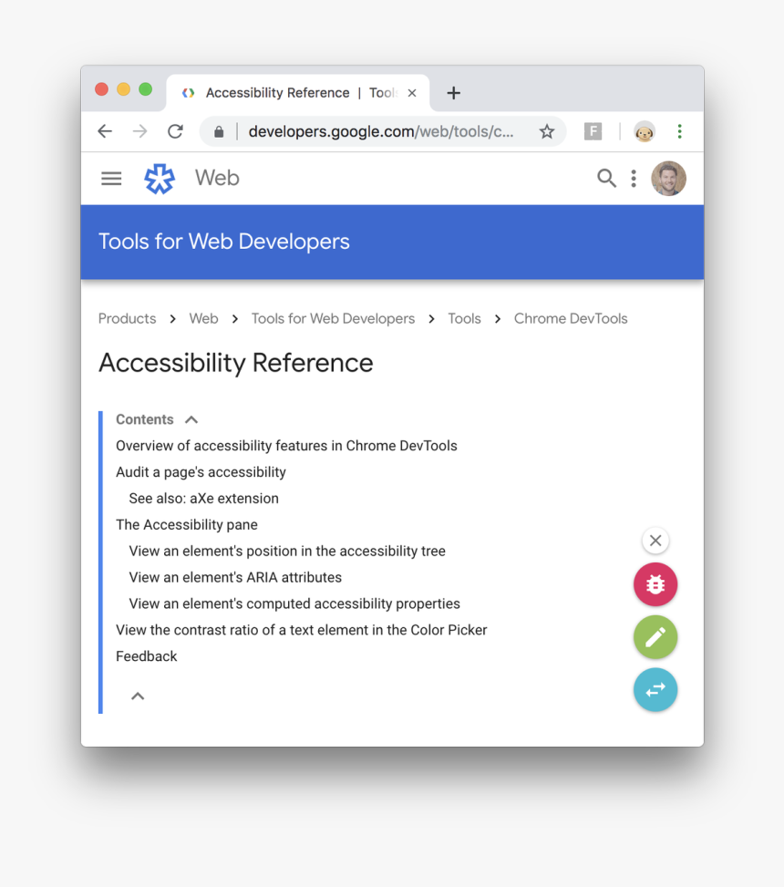Click the user account photo avatar
The height and width of the screenshot is (887, 784).
click(668, 178)
